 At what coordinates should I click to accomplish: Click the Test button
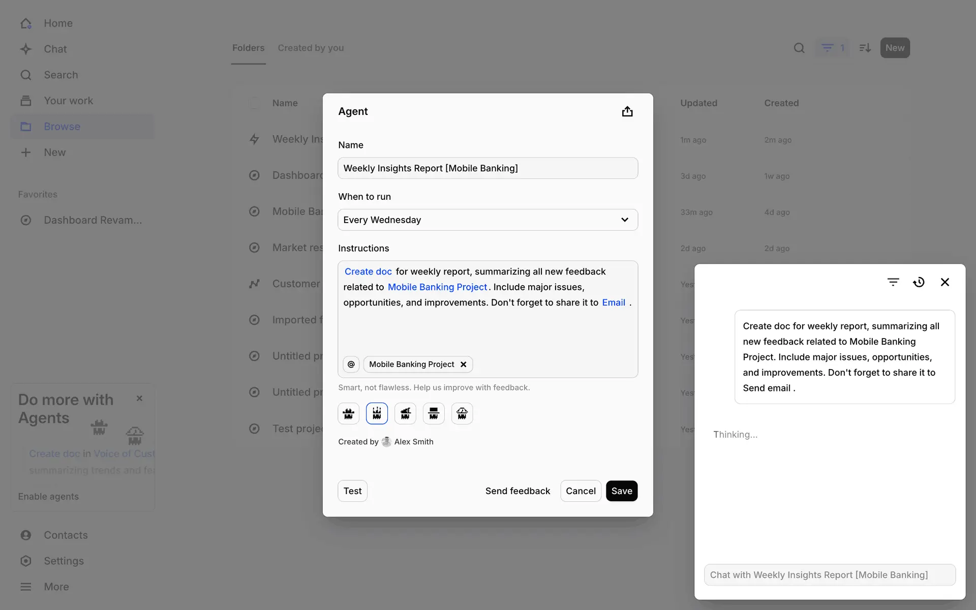click(x=352, y=491)
